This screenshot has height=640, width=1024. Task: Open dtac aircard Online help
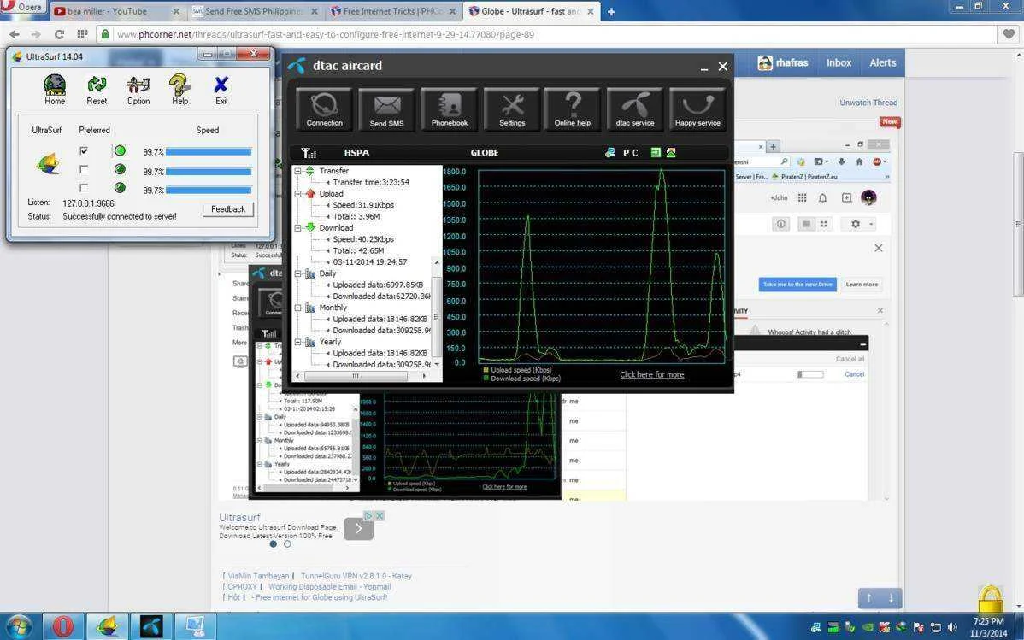pyautogui.click(x=572, y=109)
